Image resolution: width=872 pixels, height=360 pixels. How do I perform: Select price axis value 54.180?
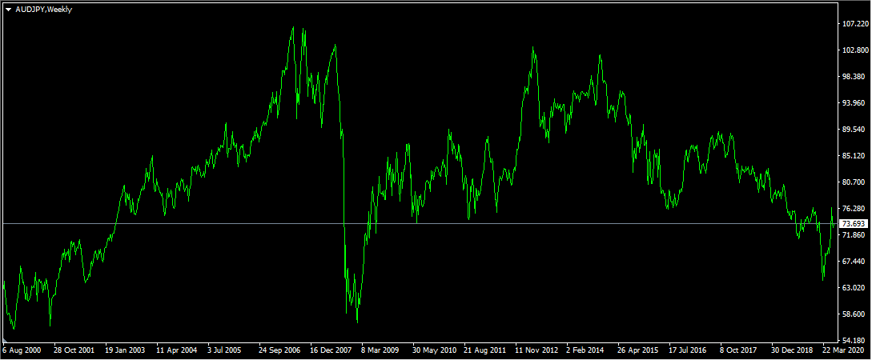(855, 341)
